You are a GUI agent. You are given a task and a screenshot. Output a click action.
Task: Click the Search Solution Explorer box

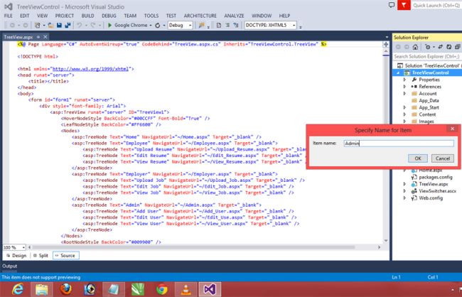[x=427, y=56]
